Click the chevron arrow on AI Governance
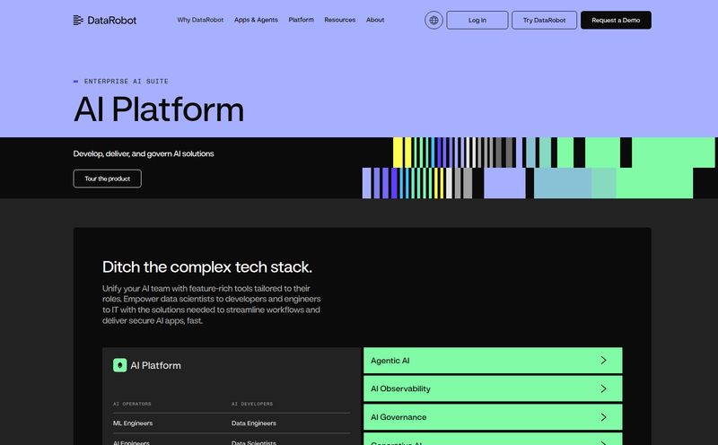The width and height of the screenshot is (718, 445). pyautogui.click(x=603, y=417)
